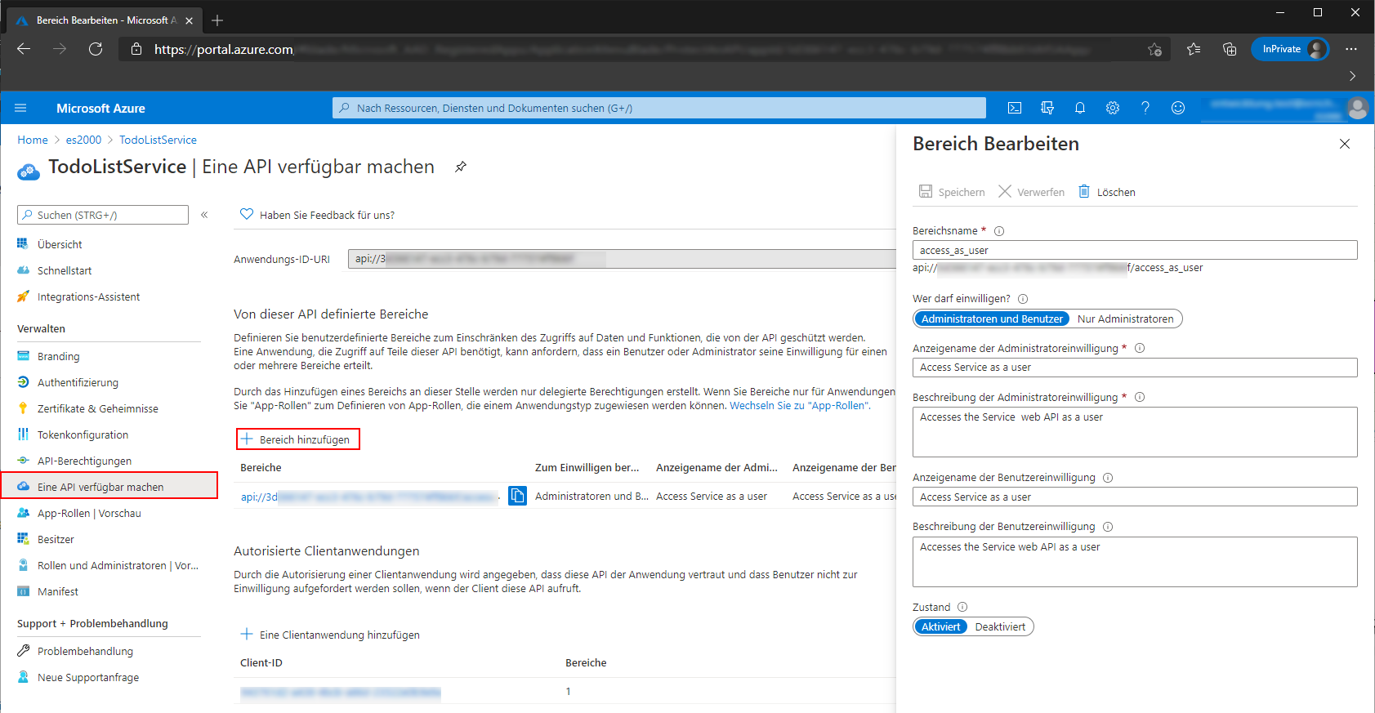This screenshot has width=1375, height=713.
Task: Open the Azure portal hamburger menu
Action: click(x=21, y=108)
